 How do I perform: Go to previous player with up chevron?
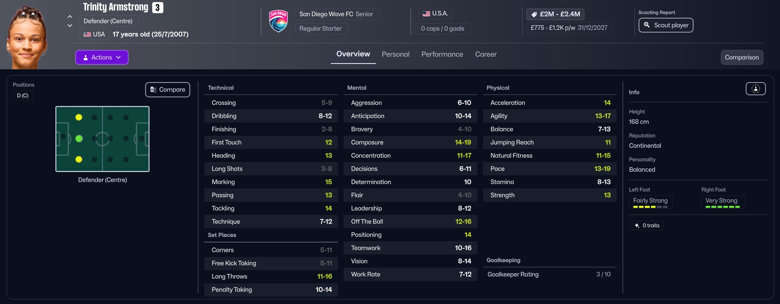tap(70, 16)
